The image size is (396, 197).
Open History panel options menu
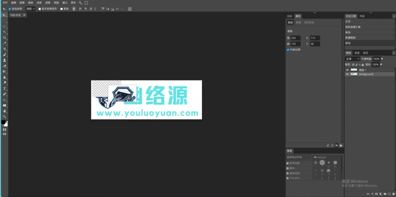point(394,16)
